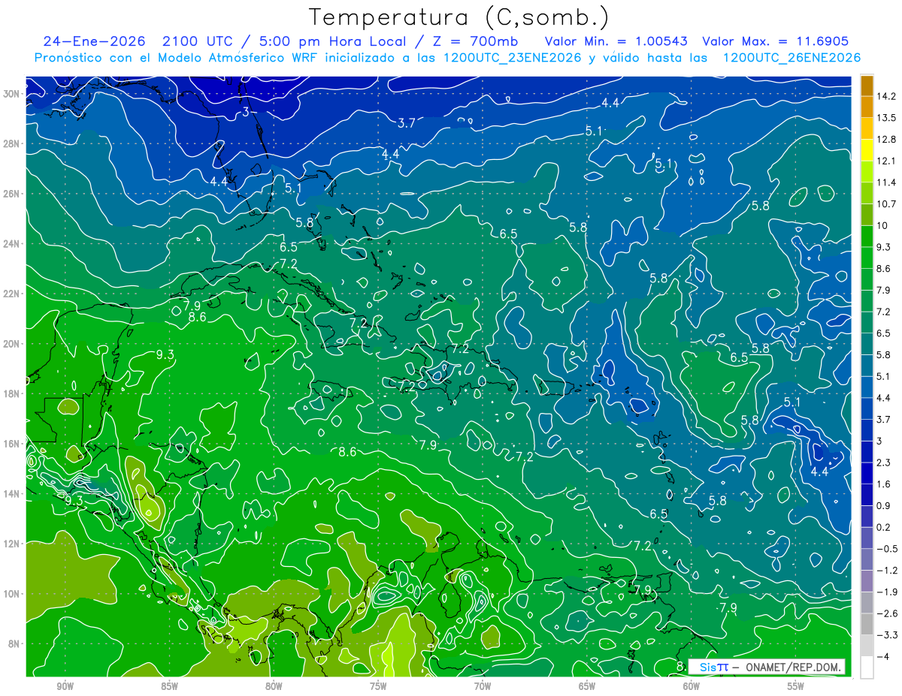Select 'Valor Min. = 1.00543' text
Image resolution: width=902 pixels, height=696 pixels.
615,41
